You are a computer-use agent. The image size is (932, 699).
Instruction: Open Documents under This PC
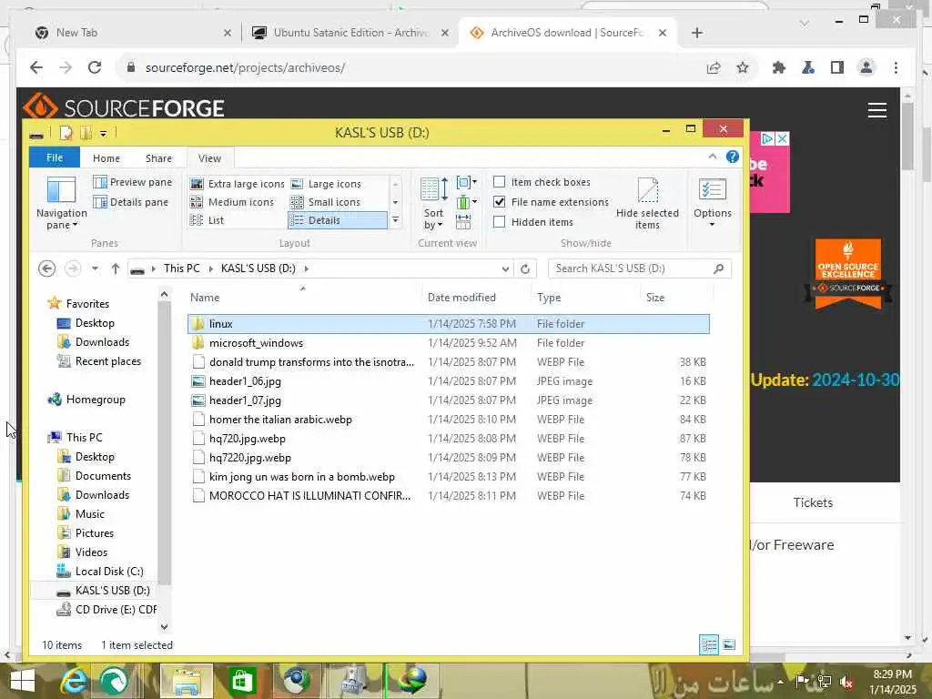tap(95, 475)
